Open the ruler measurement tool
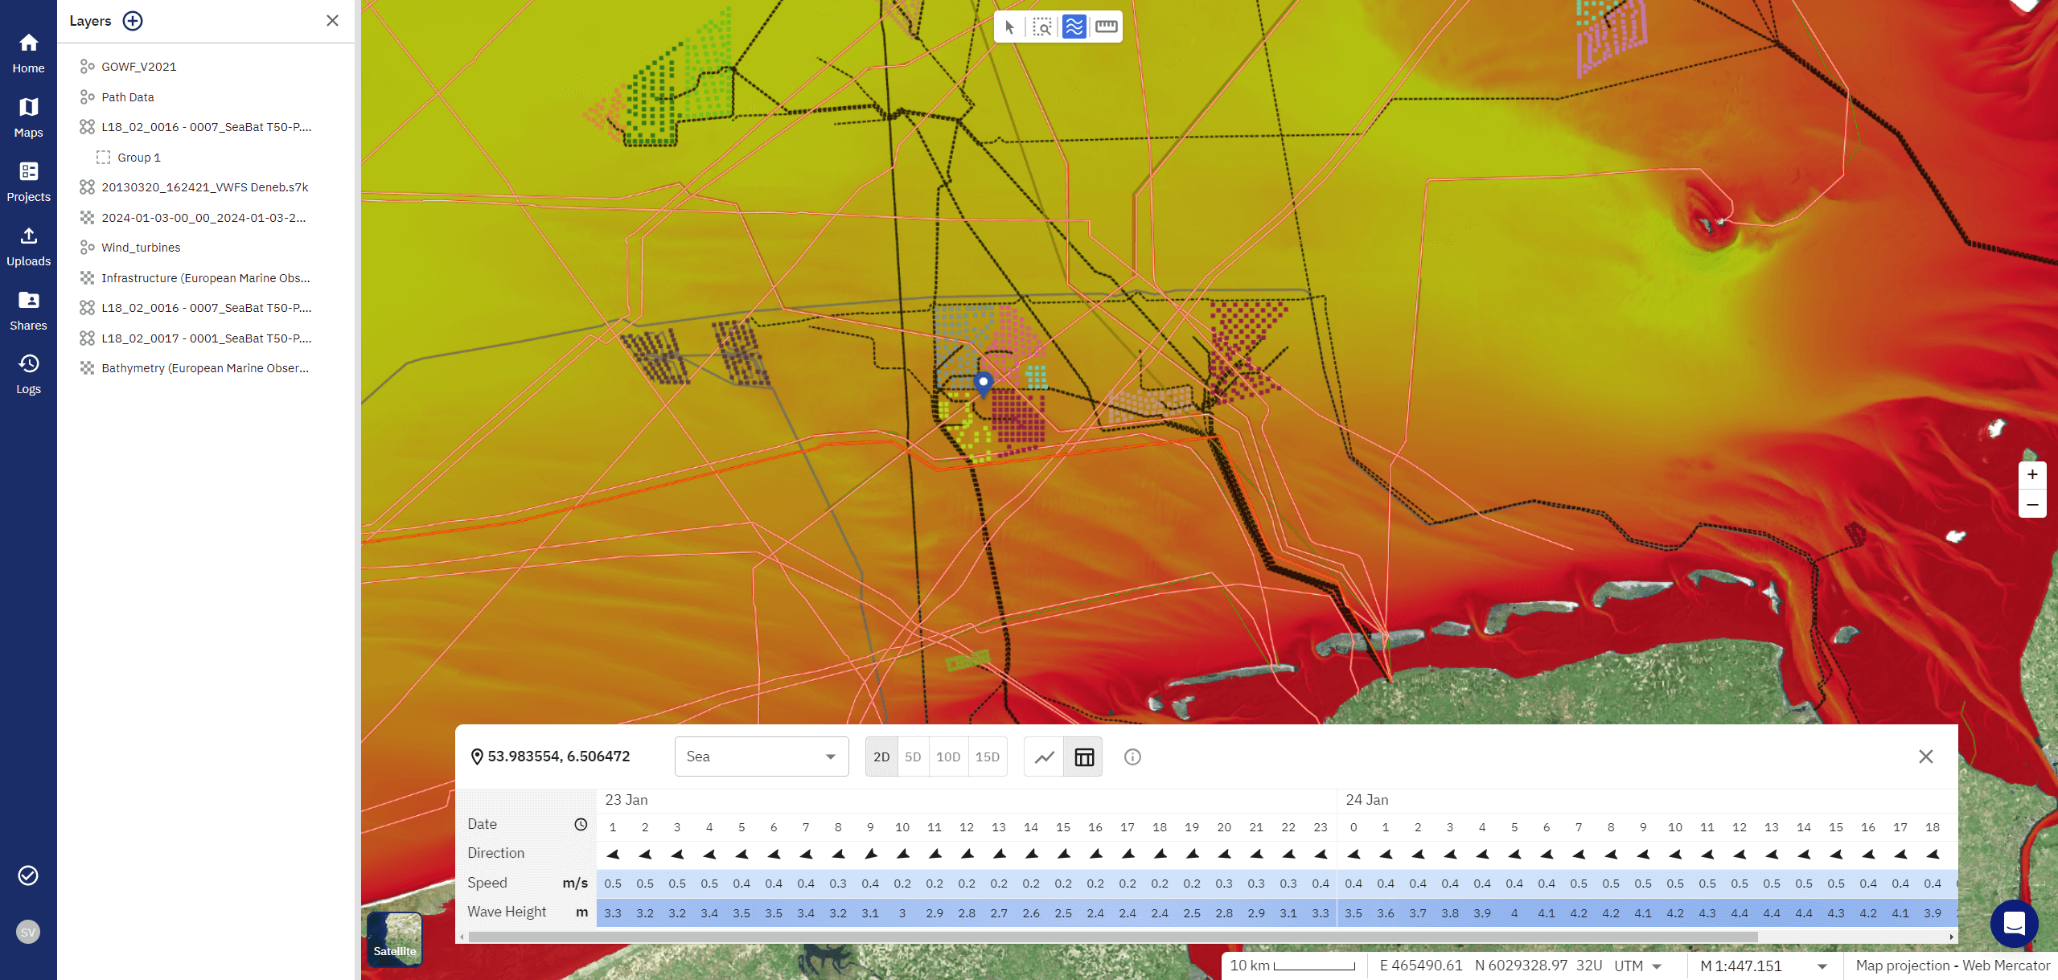The height and width of the screenshot is (980, 2058). click(1107, 27)
